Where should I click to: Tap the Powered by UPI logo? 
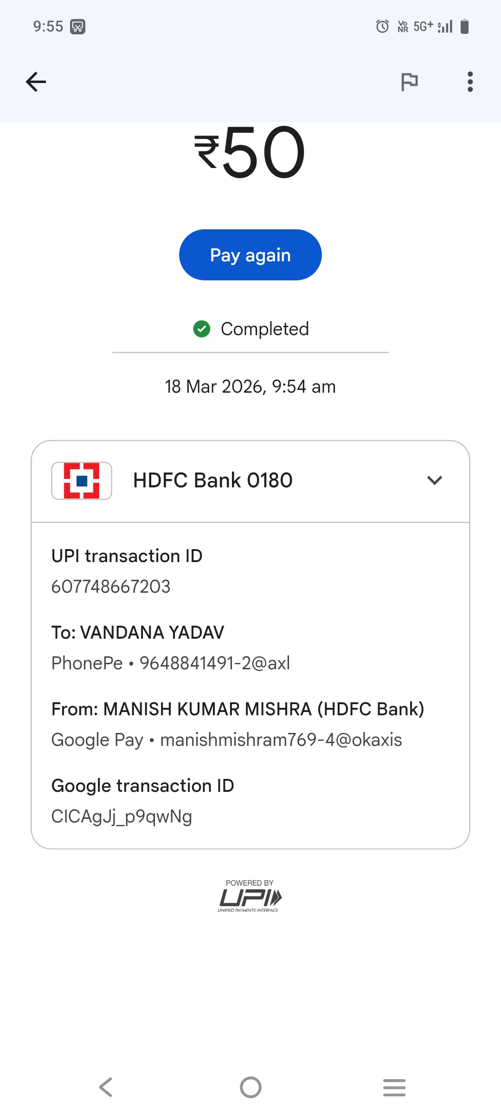pyautogui.click(x=250, y=896)
